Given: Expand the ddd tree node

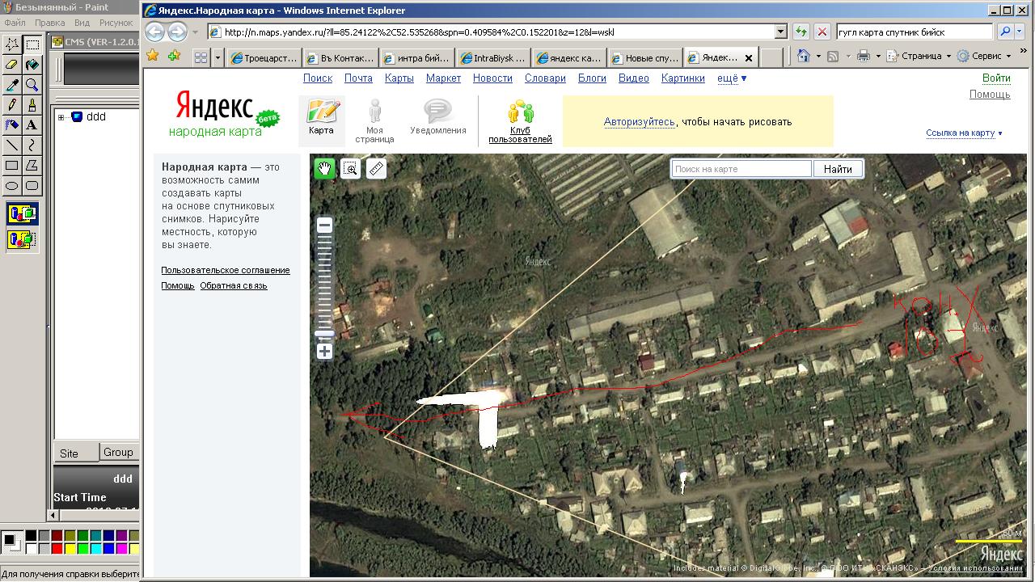Looking at the screenshot, I should click(61, 117).
